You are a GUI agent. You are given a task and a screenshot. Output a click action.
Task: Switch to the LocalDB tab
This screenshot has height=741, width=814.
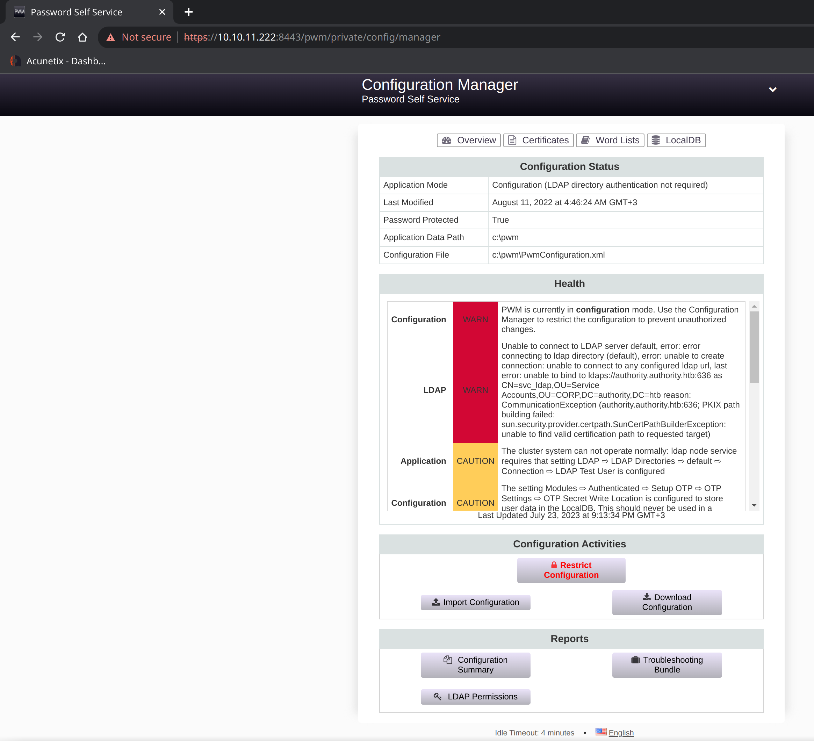[676, 140]
